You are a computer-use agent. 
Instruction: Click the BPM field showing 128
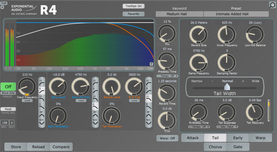pos(5,122)
